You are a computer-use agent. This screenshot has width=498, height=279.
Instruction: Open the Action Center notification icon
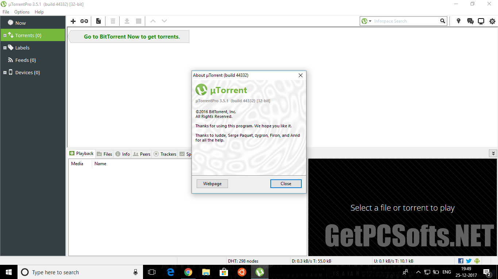(x=487, y=272)
